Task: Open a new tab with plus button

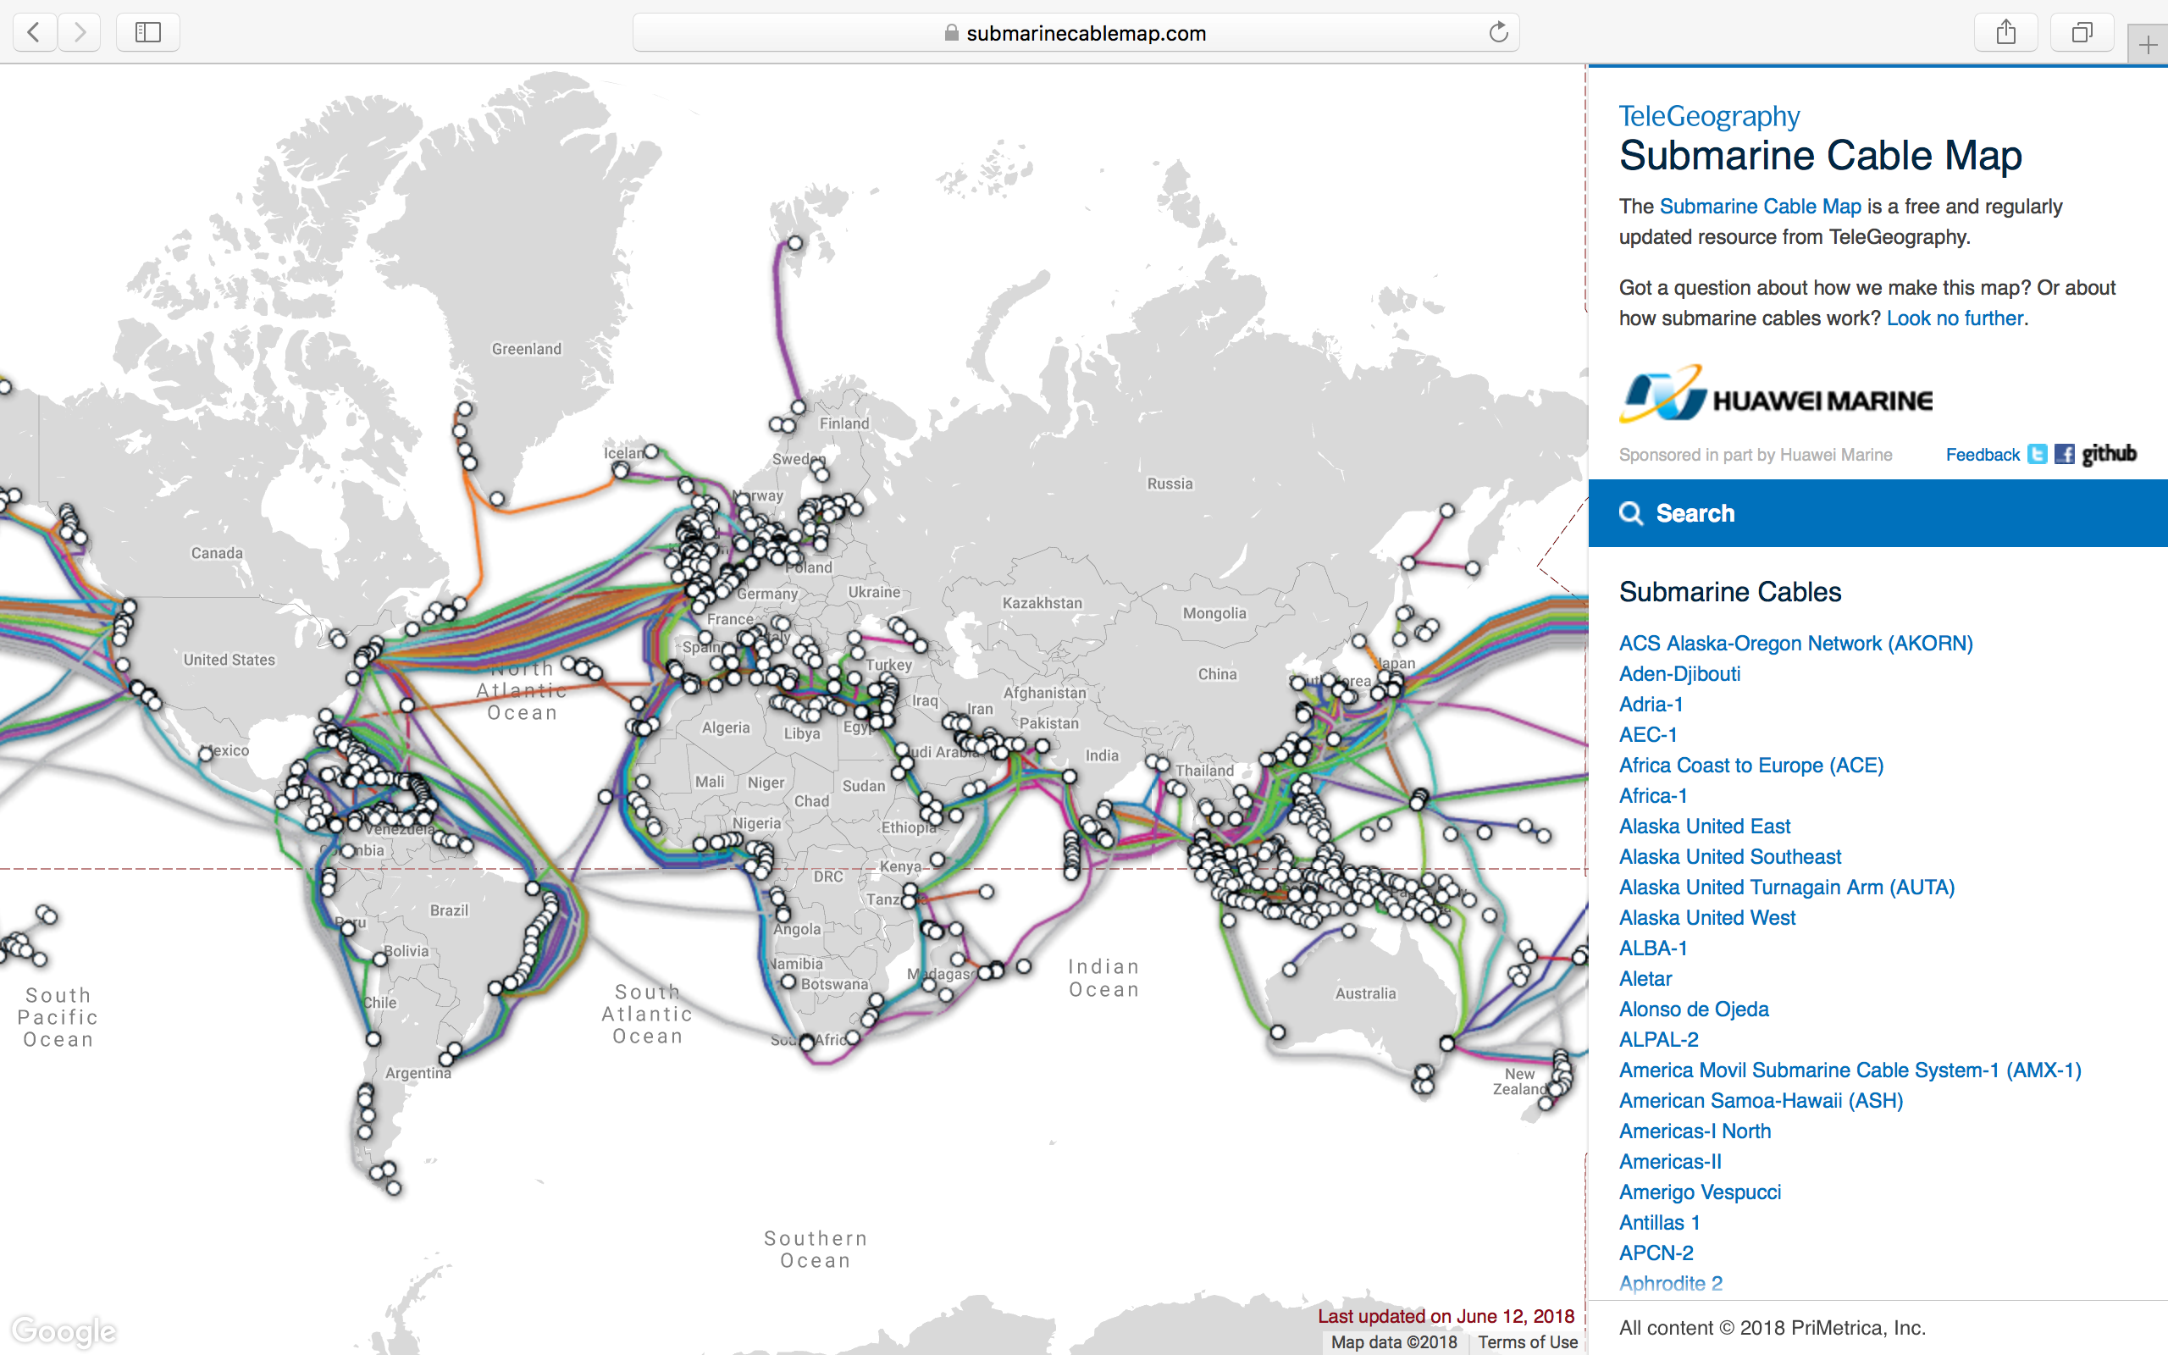Action: 2148,45
